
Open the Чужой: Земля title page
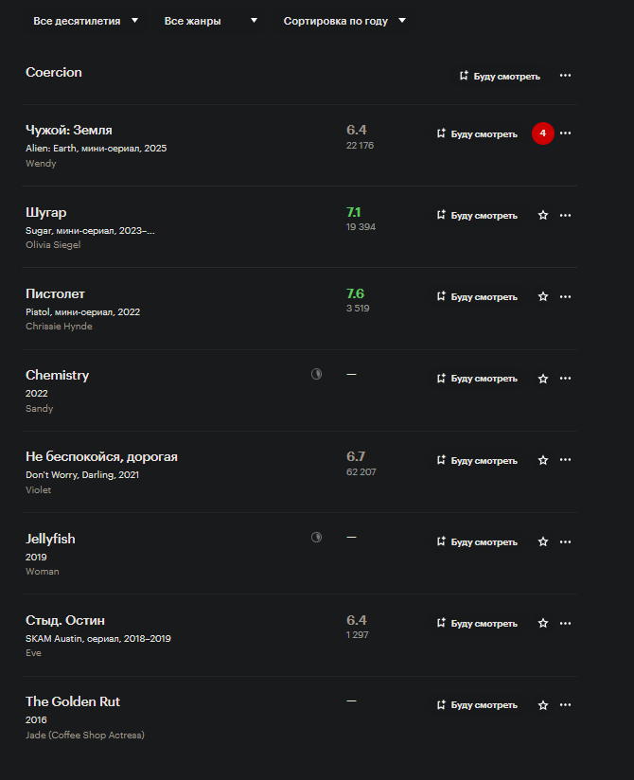69,130
